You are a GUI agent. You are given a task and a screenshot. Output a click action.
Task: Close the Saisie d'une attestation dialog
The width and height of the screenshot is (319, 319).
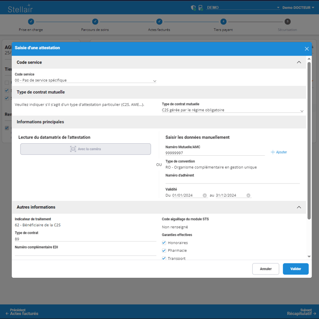click(306, 49)
